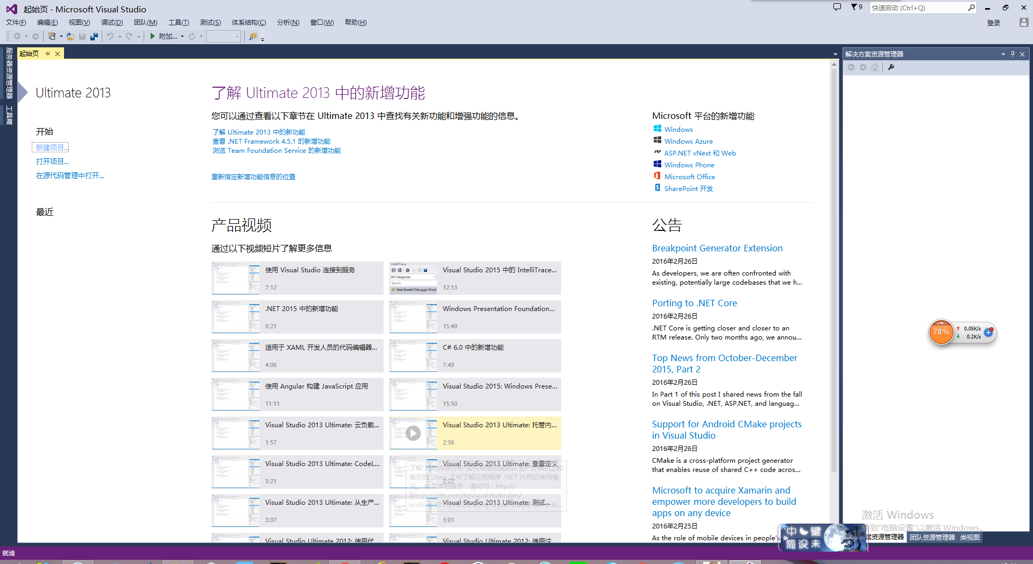Screen dimensions: 1033x564
Task: Expand the New Project dropdown arrow
Action: pos(61,37)
